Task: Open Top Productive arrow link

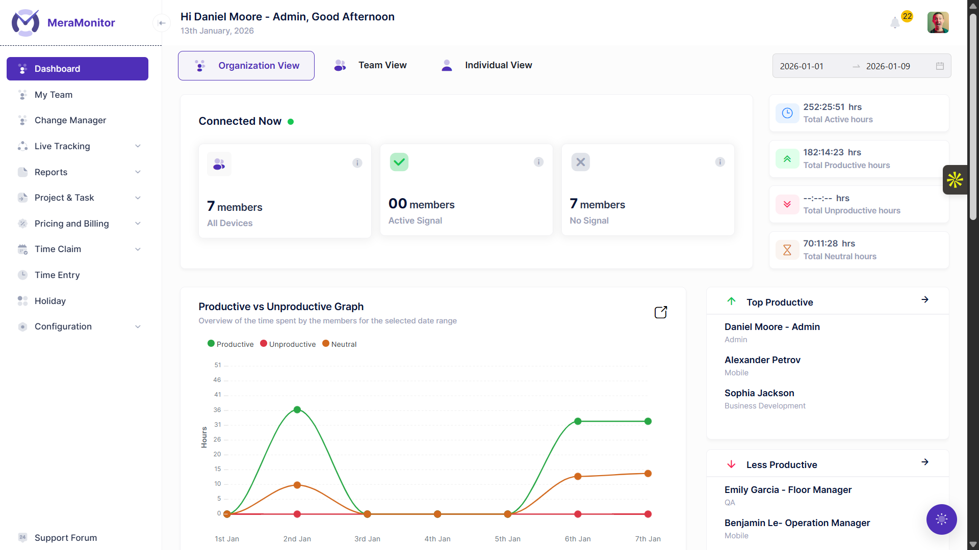Action: click(x=925, y=299)
